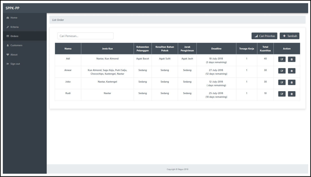
Task: Edit Rudi's order with the pencil icon
Action: click(x=282, y=94)
